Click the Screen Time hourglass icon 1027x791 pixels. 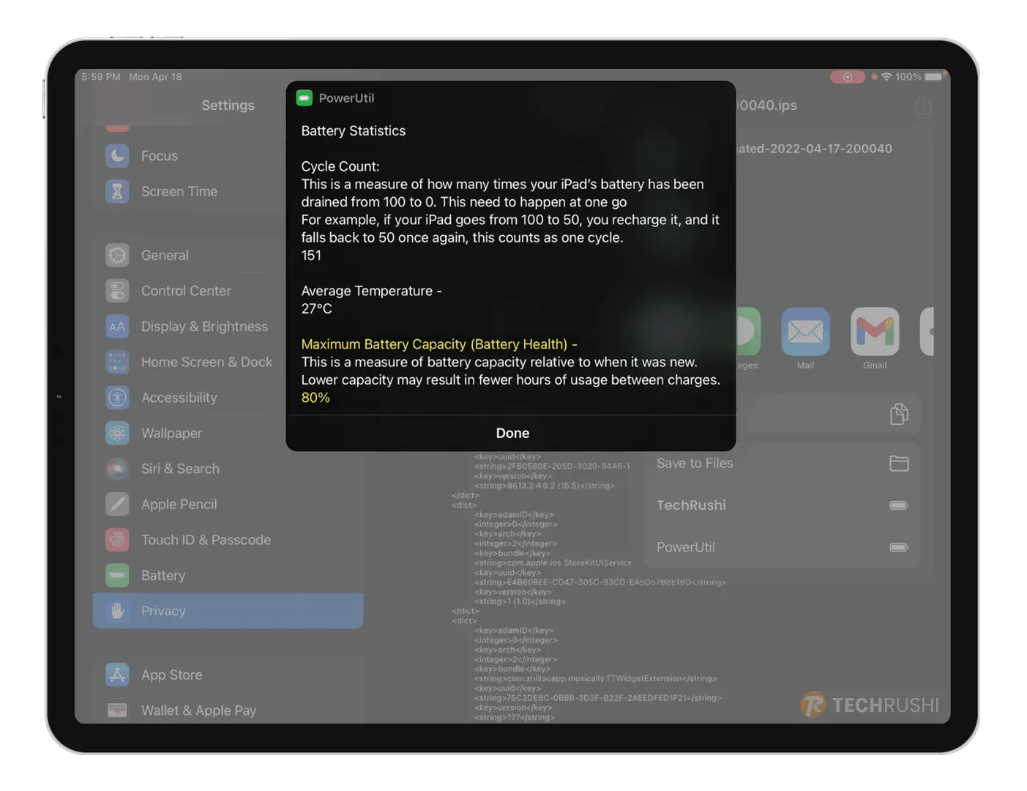(117, 191)
